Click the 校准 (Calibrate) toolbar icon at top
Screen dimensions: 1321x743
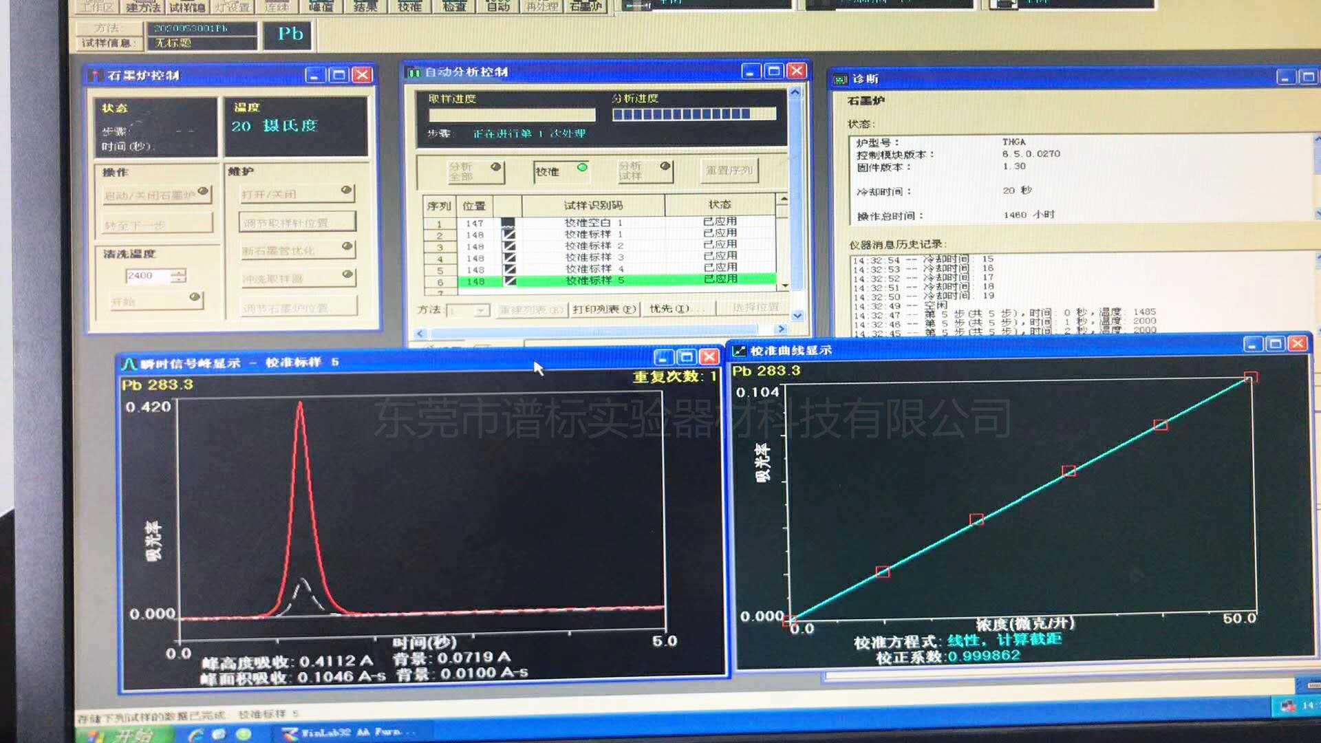click(x=409, y=6)
